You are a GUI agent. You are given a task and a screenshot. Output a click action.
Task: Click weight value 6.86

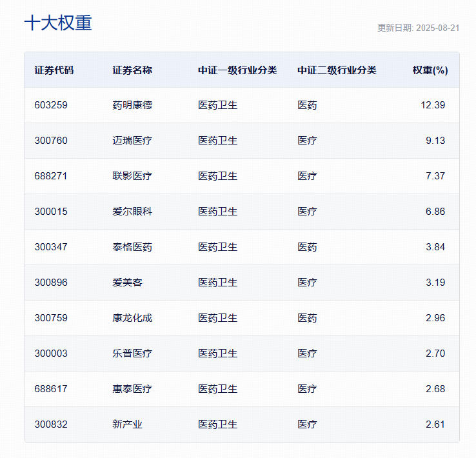coord(435,212)
